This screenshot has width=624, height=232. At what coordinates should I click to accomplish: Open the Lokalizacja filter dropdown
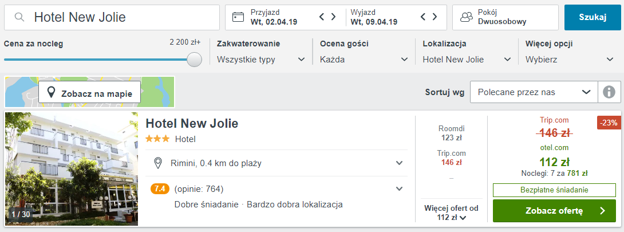[467, 60]
